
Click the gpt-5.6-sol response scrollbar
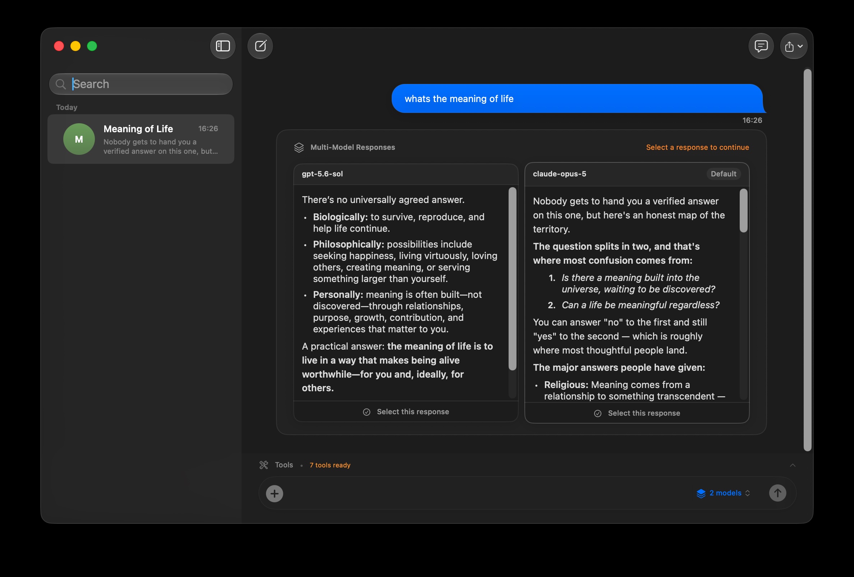coord(512,279)
